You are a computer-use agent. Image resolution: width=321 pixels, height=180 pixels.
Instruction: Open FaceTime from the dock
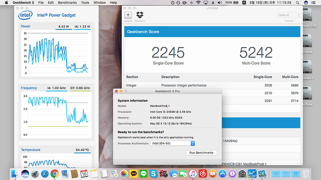tap(183, 174)
